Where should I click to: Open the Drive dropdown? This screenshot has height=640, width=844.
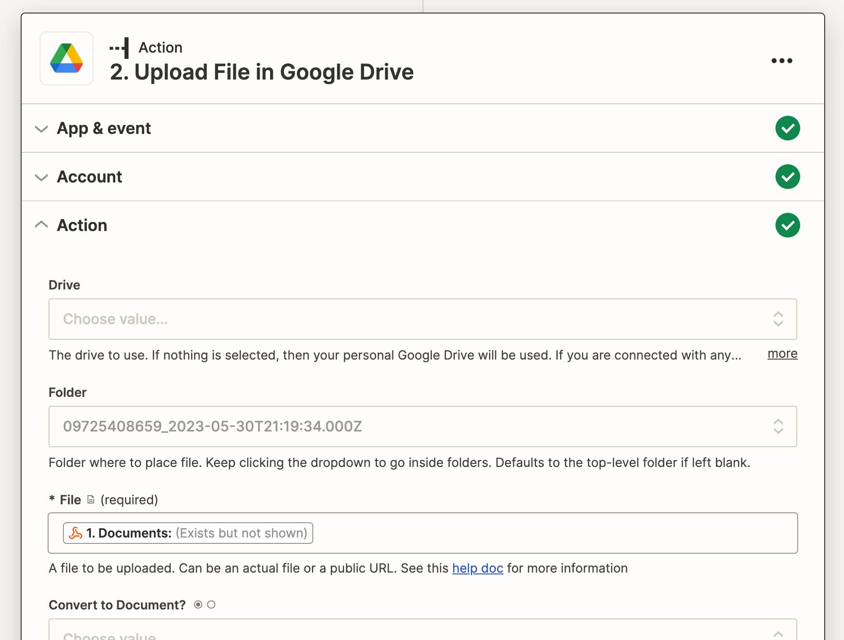(422, 319)
